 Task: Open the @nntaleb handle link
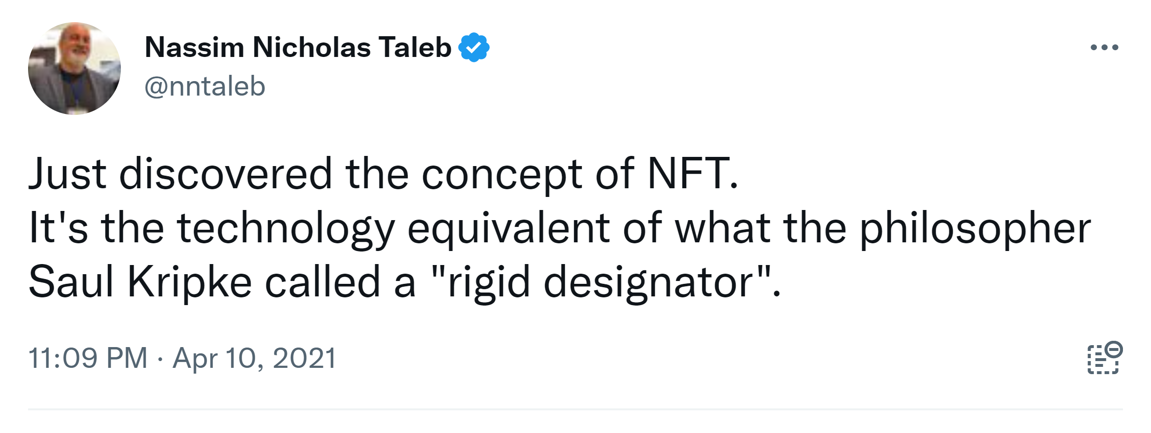click(x=205, y=86)
